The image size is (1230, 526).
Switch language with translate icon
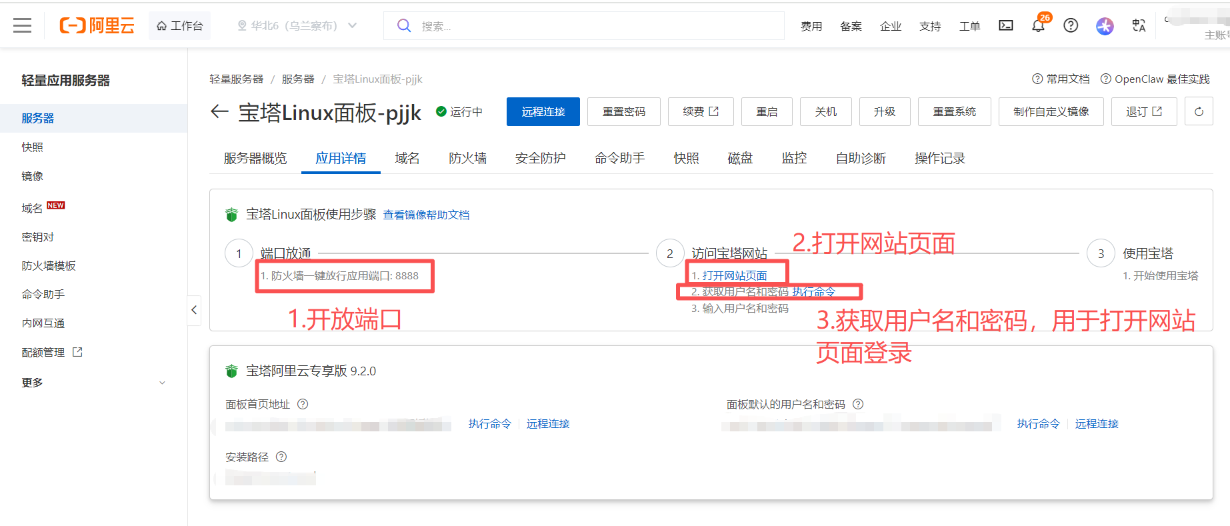pos(1139,25)
